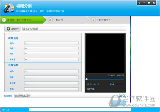The width and height of the screenshot is (160, 112).
Task: Click the disc and flashlight app logo
Action: 9,8
